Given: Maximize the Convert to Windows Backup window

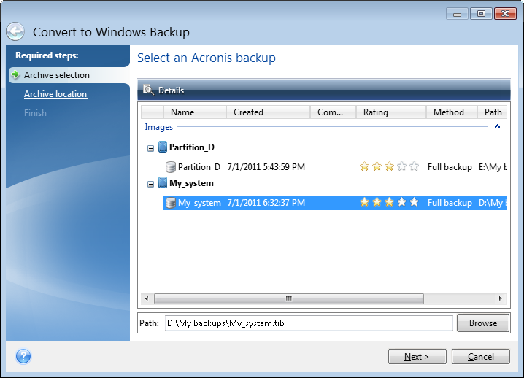Looking at the screenshot, I should tap(481, 14).
